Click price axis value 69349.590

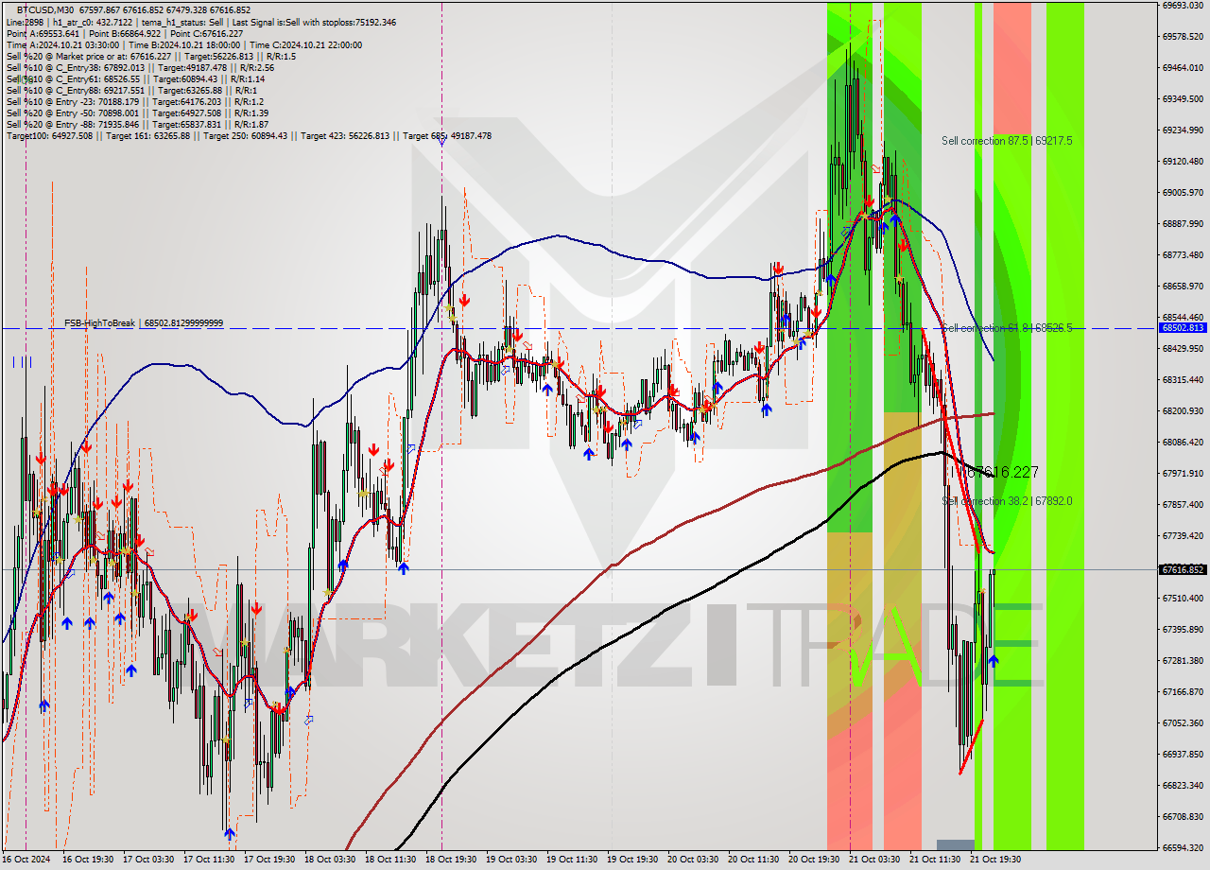tap(1182, 98)
